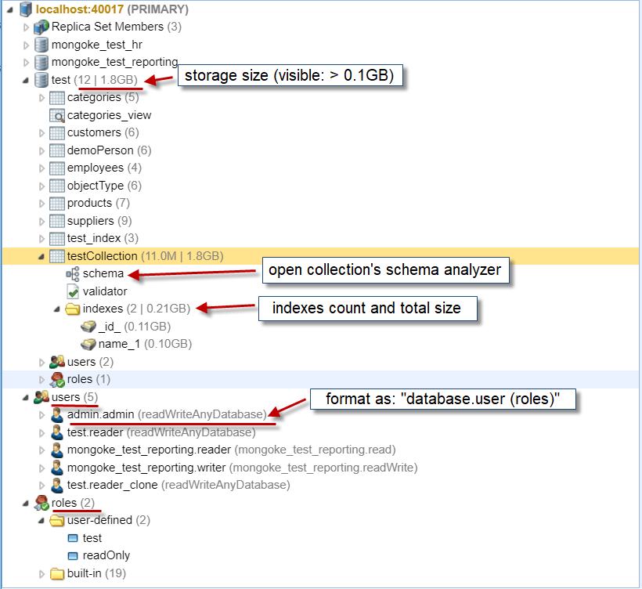Select the test (12 | 1.8GB) database label
Image resolution: width=642 pixels, height=589 pixels.
click(95, 79)
